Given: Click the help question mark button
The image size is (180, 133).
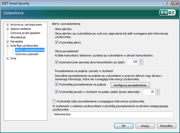Looking at the screenshot, I should (x=167, y=3).
